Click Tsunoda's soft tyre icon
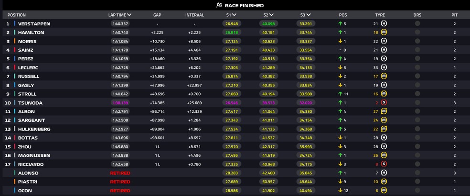The width and height of the screenshot is (470, 196). [384, 103]
